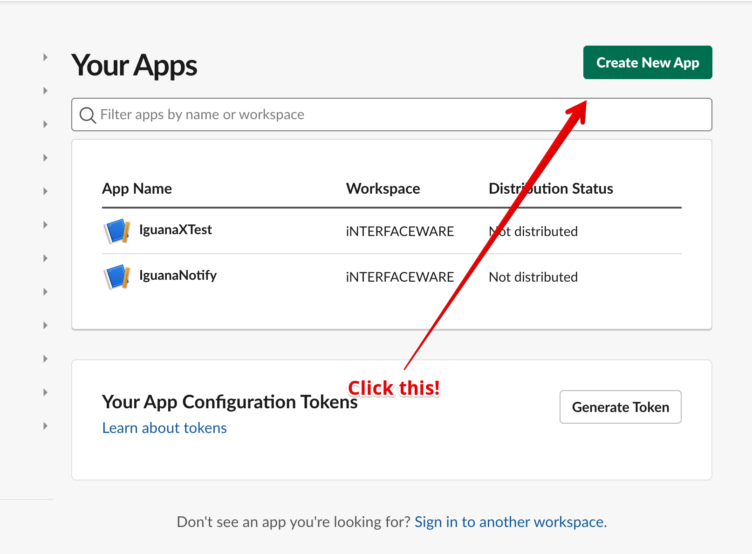Focus the Filter apps by name field

pos(391,115)
